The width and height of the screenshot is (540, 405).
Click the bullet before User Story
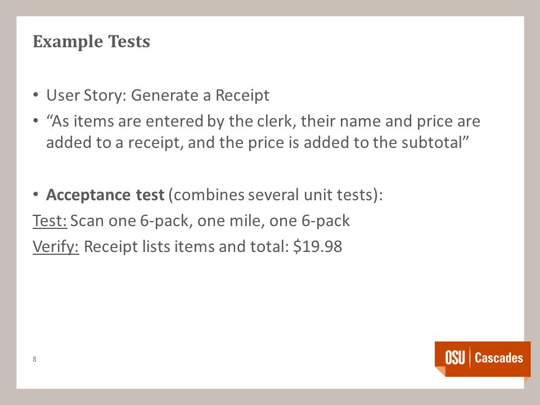[x=35, y=94]
